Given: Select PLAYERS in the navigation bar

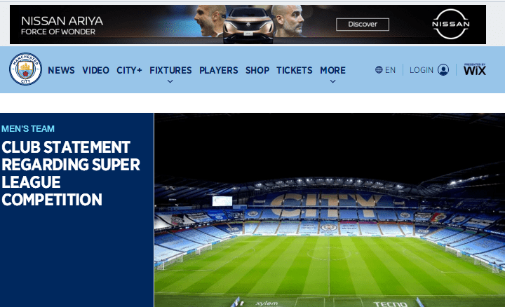Looking at the screenshot, I should (219, 70).
